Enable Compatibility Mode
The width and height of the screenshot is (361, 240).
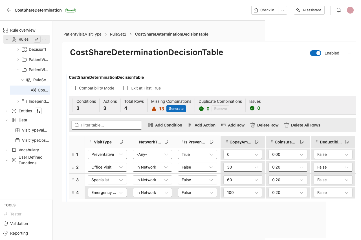[73, 88]
